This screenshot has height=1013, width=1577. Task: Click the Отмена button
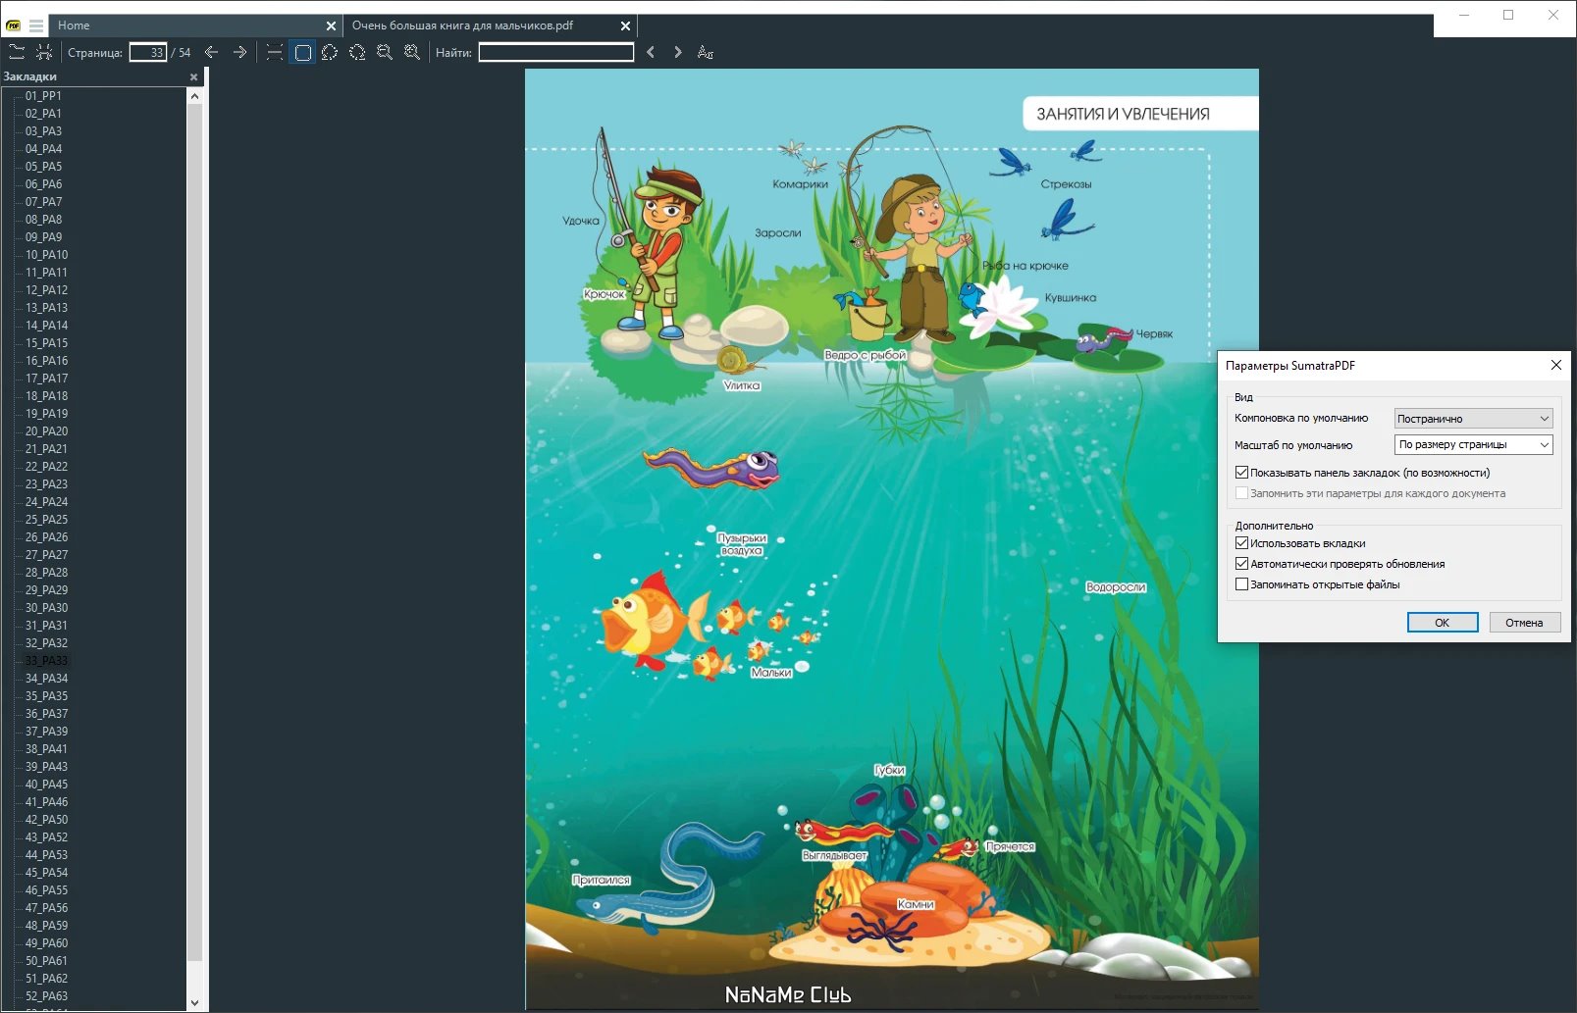1524,623
